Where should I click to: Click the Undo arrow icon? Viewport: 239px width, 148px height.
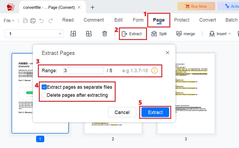(42, 20)
